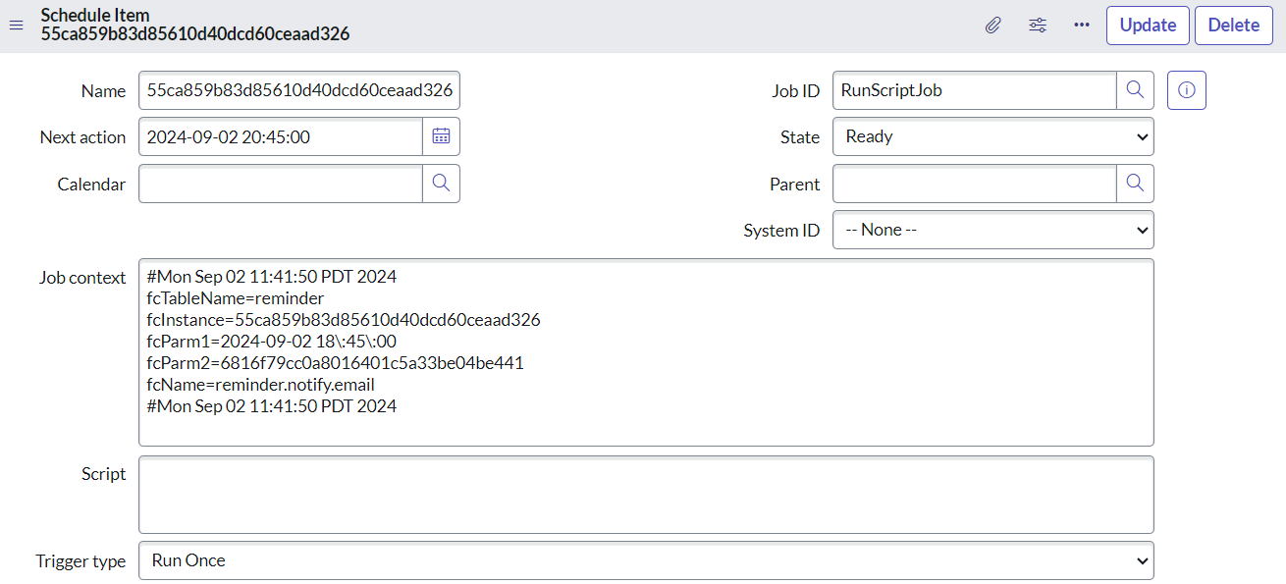Expand the Trigger type Run Once dropdown

point(645,560)
